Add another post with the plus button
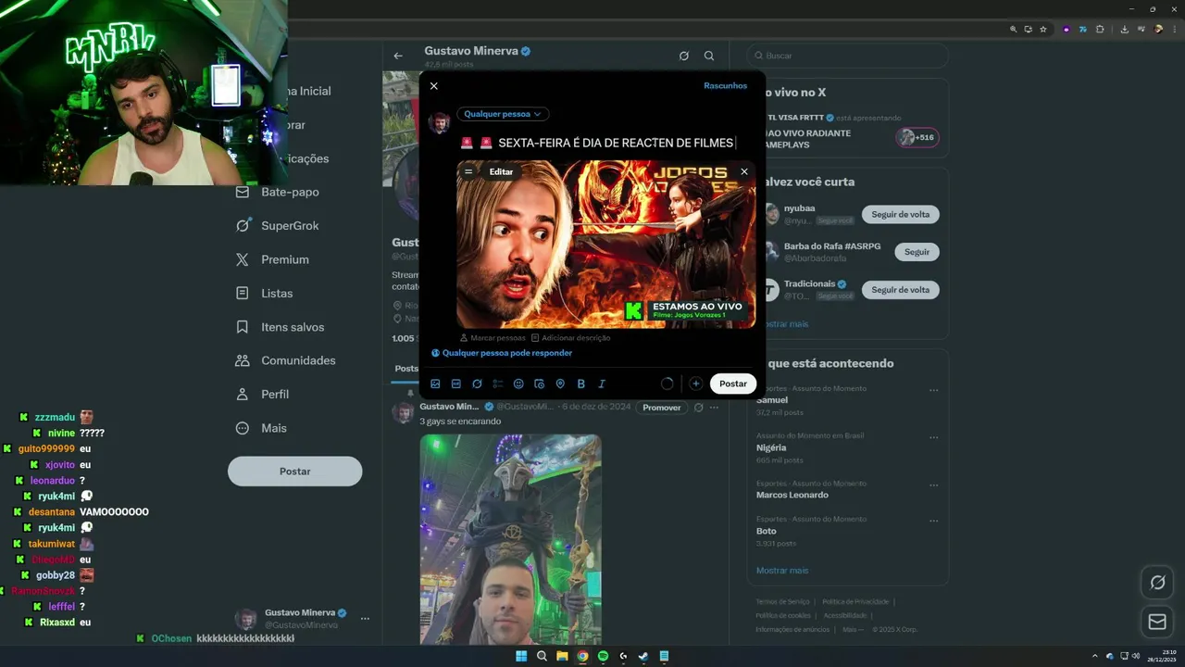 [x=696, y=384]
